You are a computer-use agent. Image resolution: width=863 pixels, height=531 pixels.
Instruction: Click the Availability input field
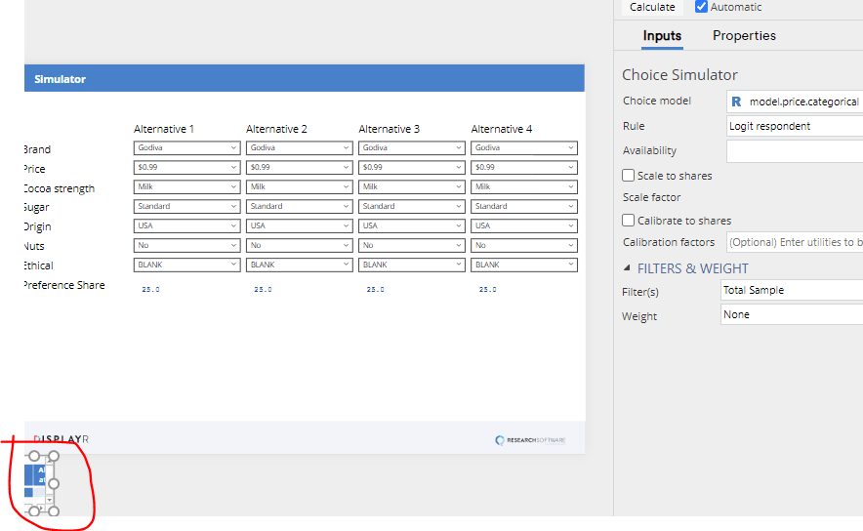click(x=794, y=151)
